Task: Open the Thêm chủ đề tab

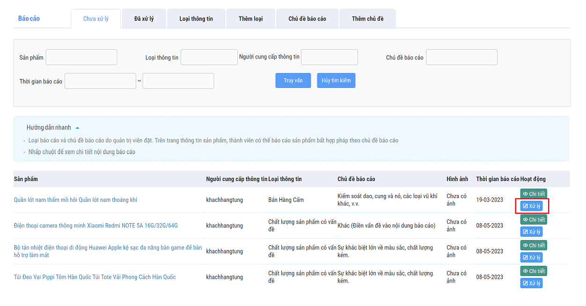Action: tap(367, 19)
